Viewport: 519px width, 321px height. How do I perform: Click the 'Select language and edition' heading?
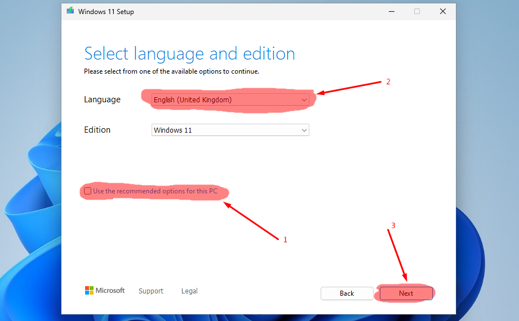coord(190,54)
